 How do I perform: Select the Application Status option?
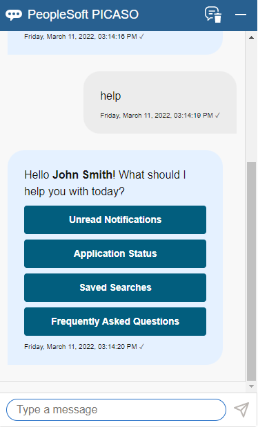(115, 254)
